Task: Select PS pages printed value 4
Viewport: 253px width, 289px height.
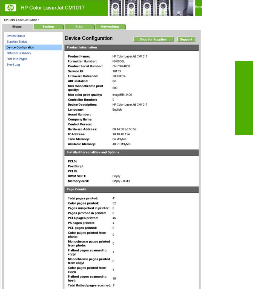Action: point(113,223)
